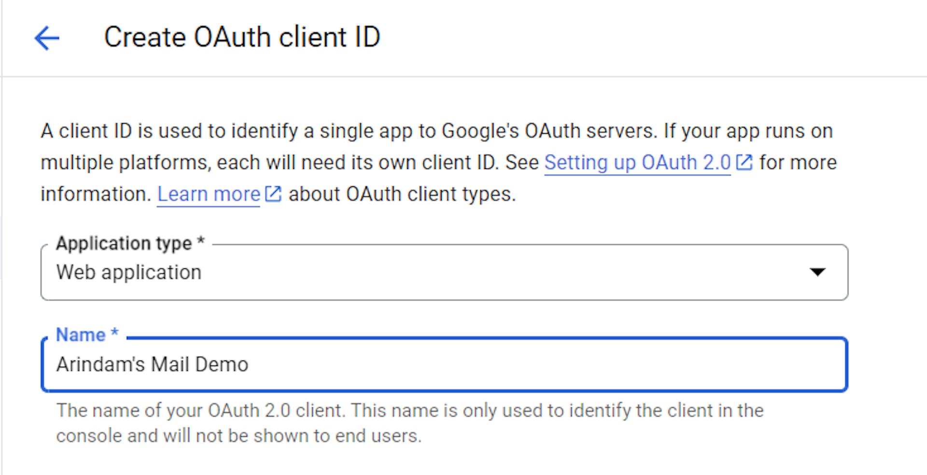The width and height of the screenshot is (927, 475).
Task: Focus the Name input field
Action: point(444,364)
